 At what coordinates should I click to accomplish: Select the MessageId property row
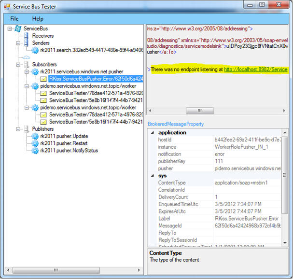tap(219, 226)
